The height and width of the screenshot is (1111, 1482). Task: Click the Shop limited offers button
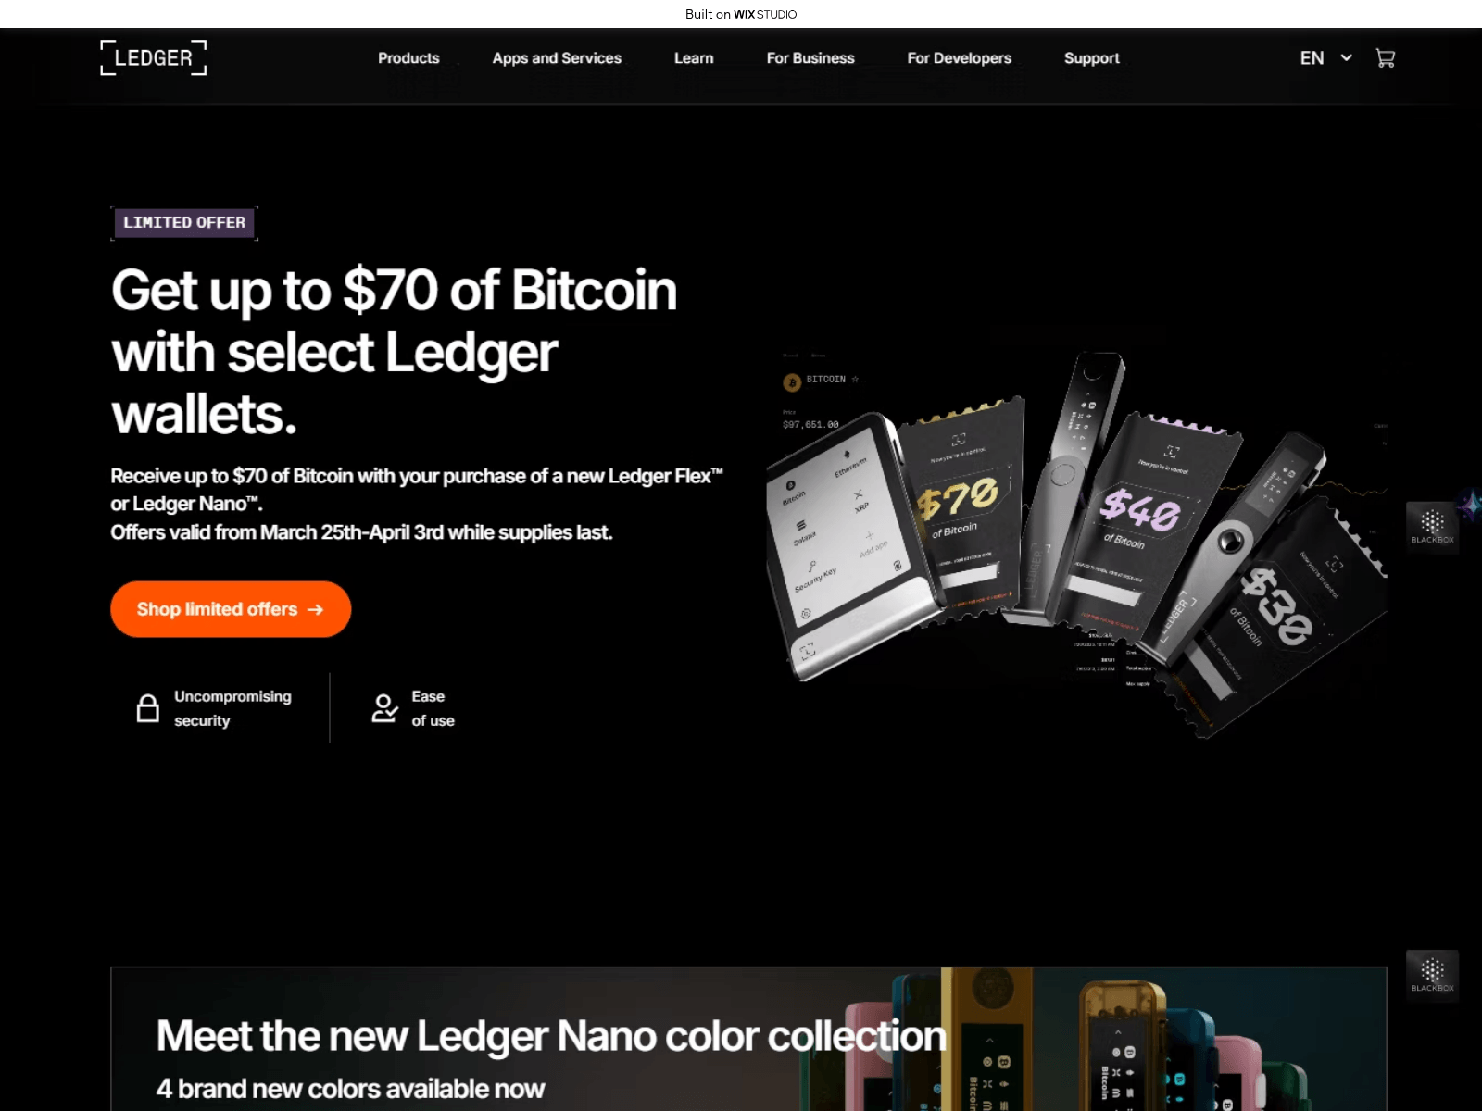(x=231, y=609)
